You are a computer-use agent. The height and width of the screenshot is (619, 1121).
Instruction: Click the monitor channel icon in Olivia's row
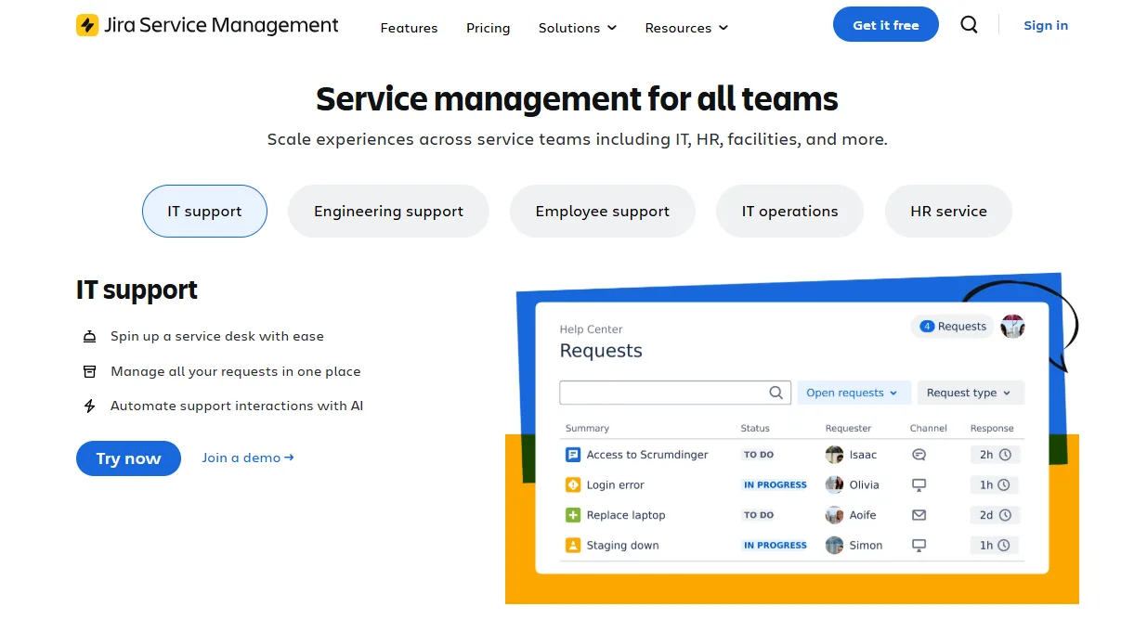(x=919, y=484)
